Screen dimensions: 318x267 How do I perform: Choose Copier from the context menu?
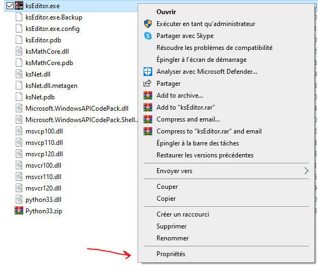pyautogui.click(x=166, y=199)
